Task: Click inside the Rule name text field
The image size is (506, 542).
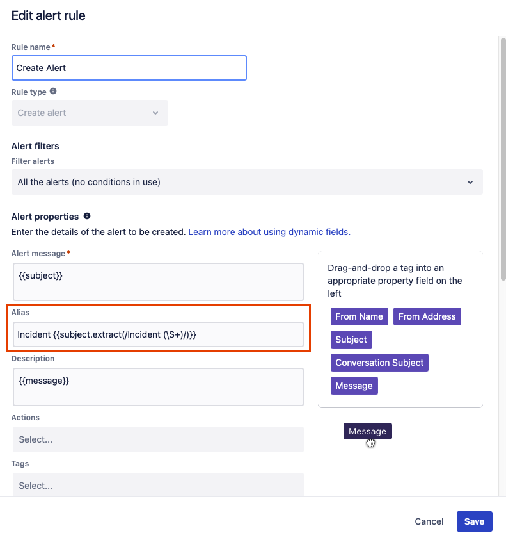Action: 129,67
